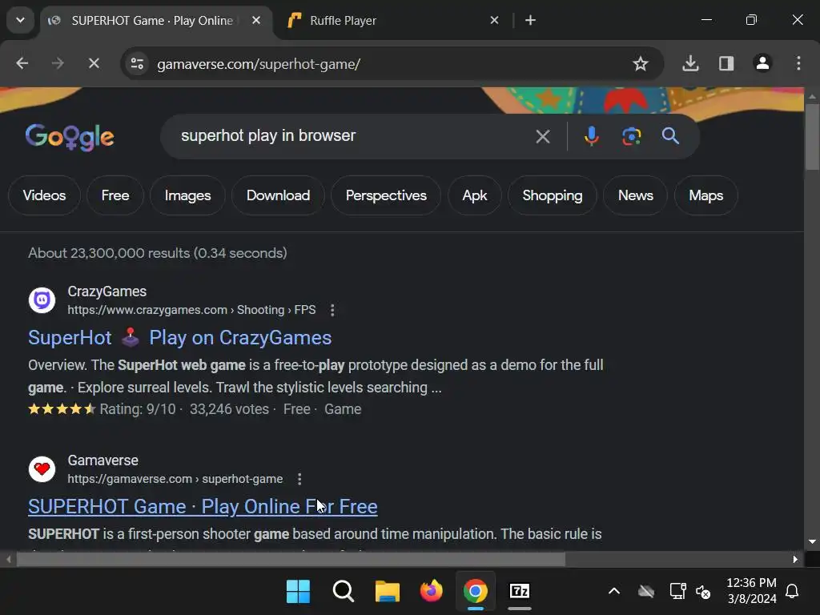820x615 pixels.
Task: Show hidden system tray icons
Action: 614,592
